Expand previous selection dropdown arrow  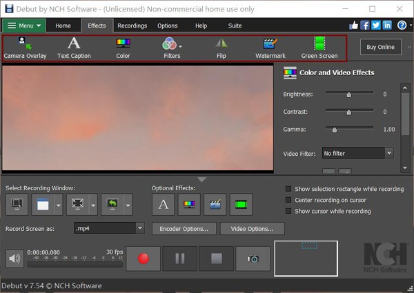click(x=128, y=204)
